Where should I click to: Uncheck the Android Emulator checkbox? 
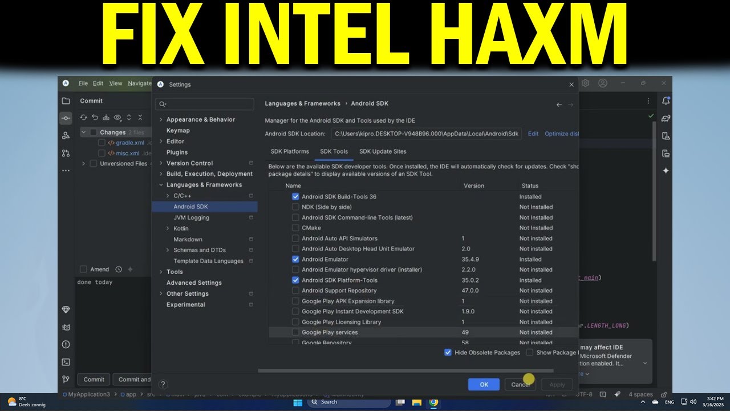click(x=295, y=259)
